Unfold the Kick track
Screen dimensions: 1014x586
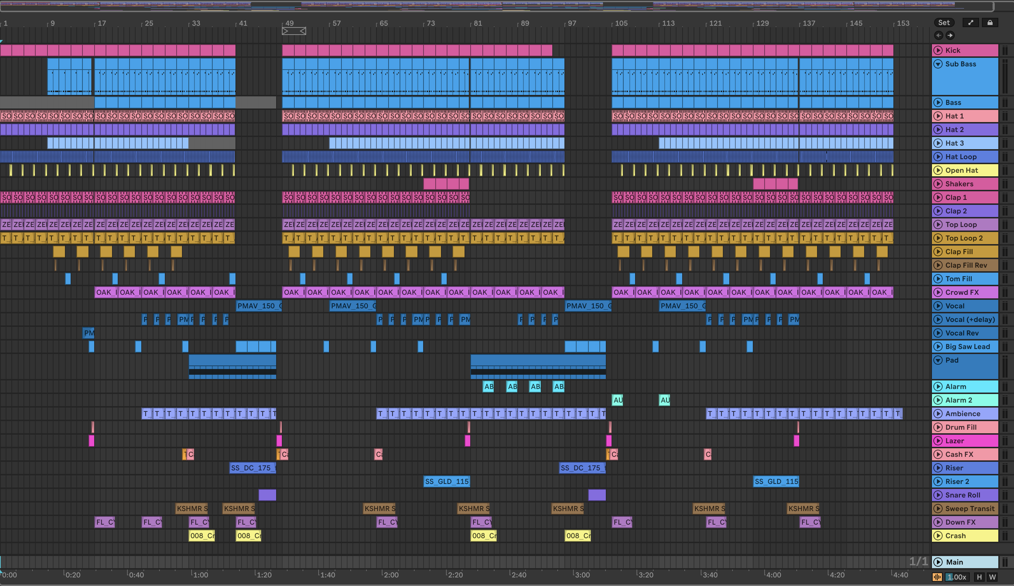point(938,50)
